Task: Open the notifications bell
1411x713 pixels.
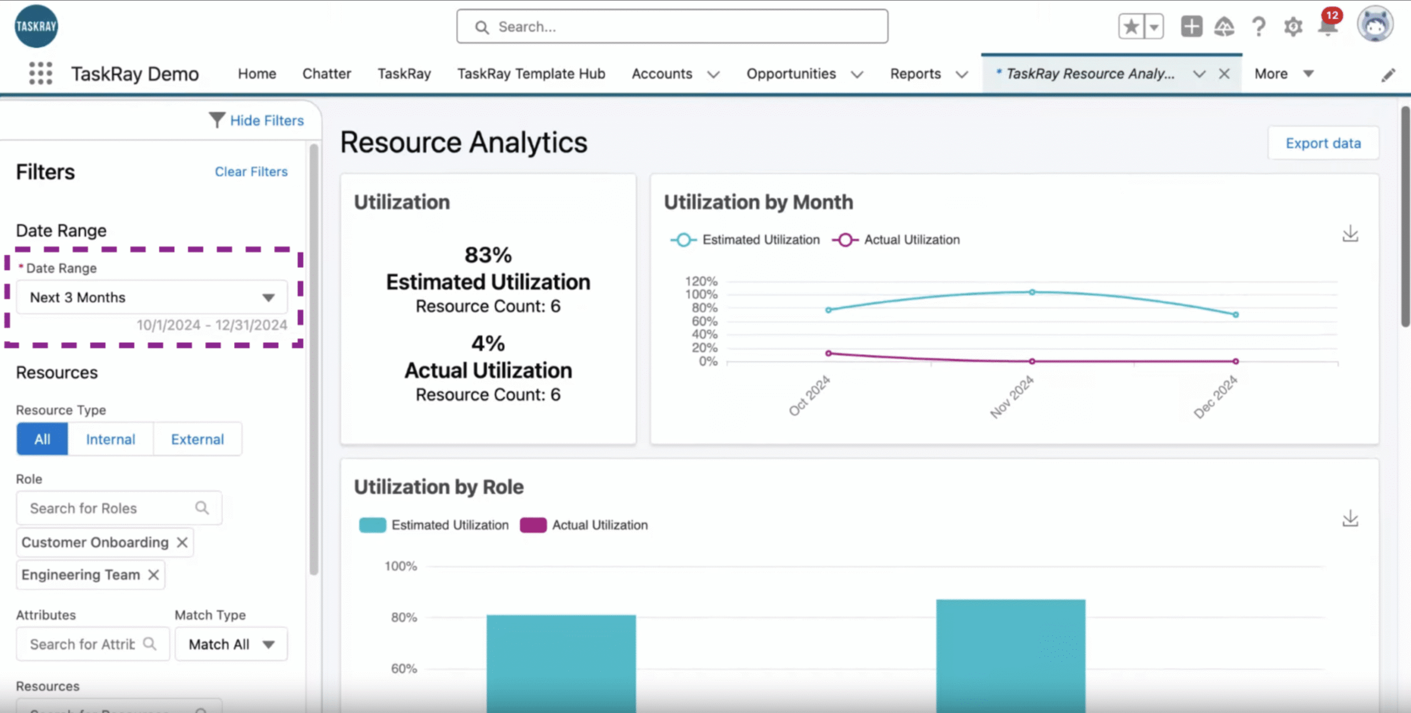Action: tap(1328, 26)
